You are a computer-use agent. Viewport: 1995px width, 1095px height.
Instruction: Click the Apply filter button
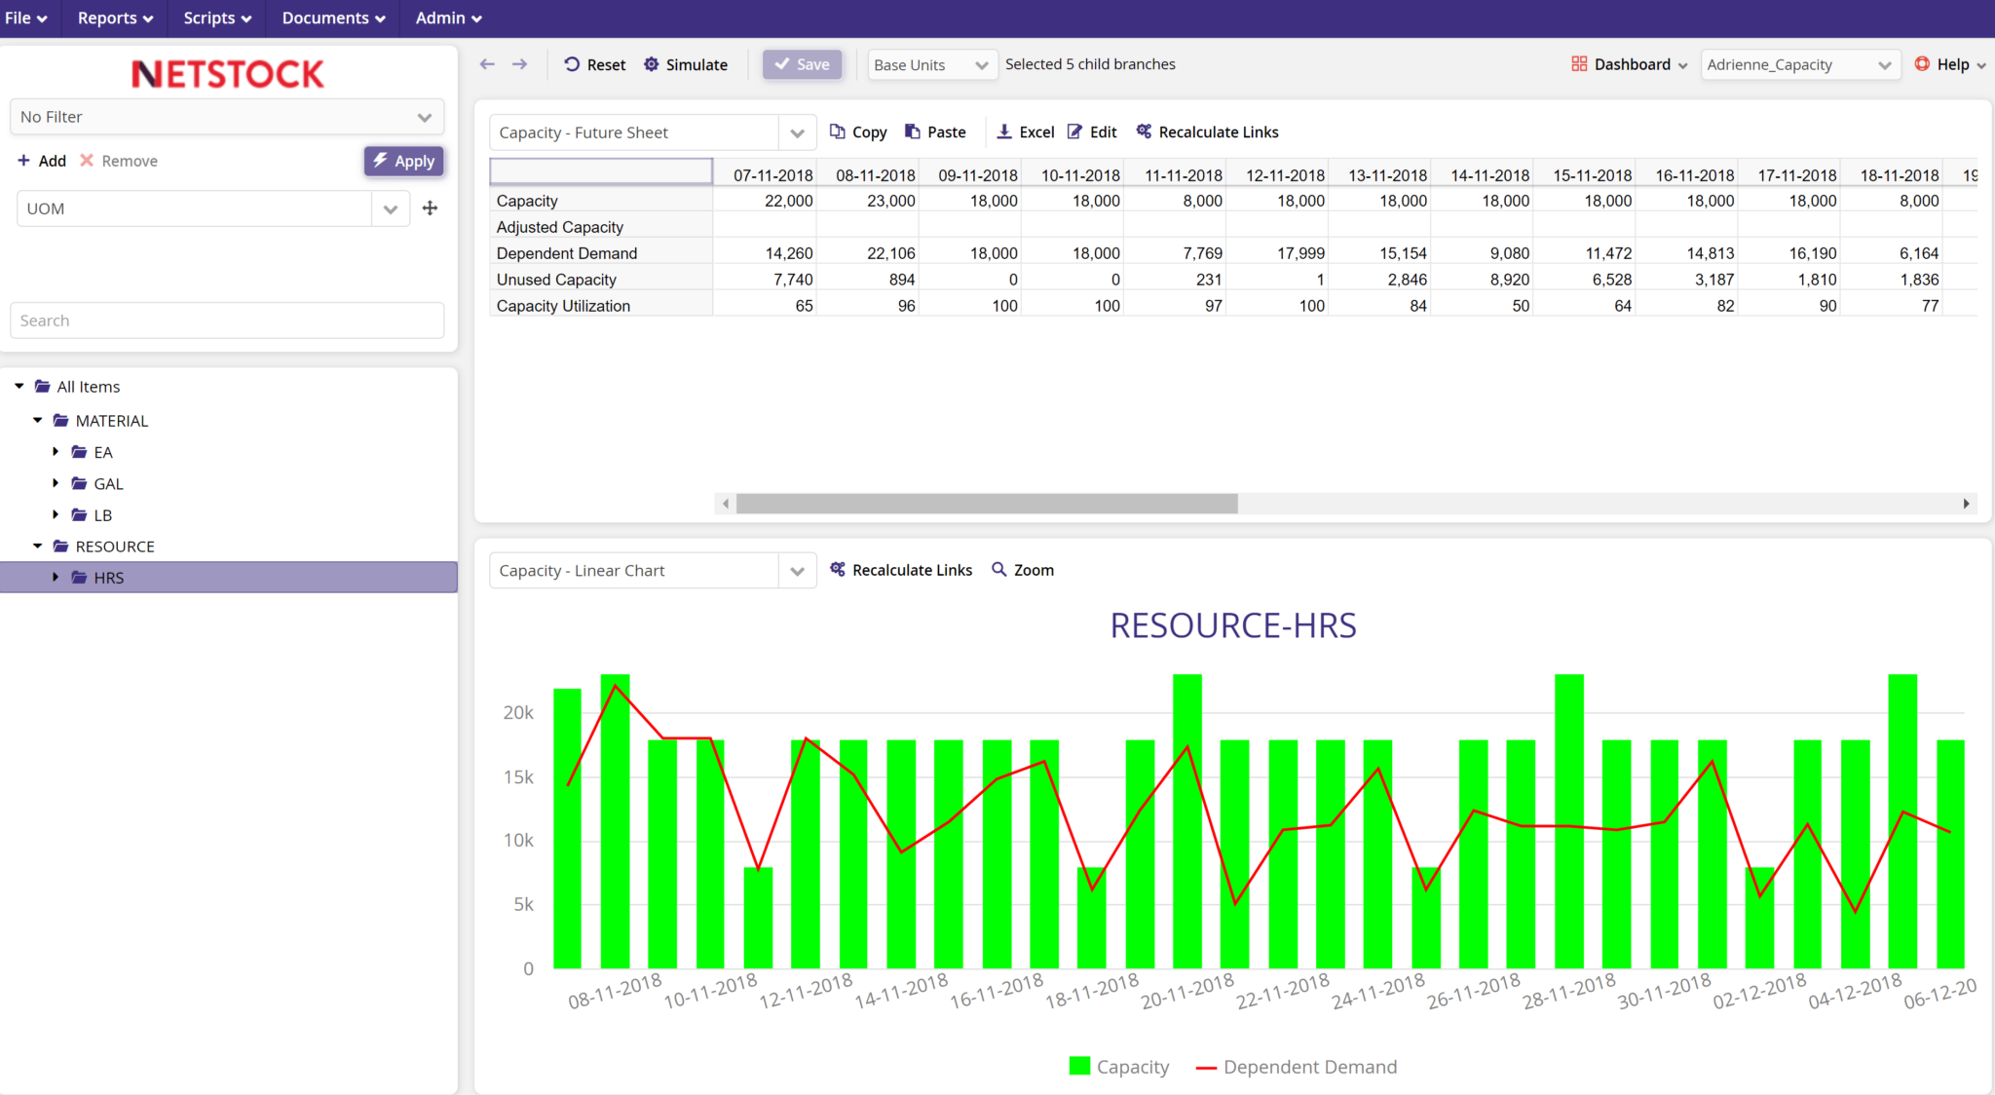(x=404, y=161)
